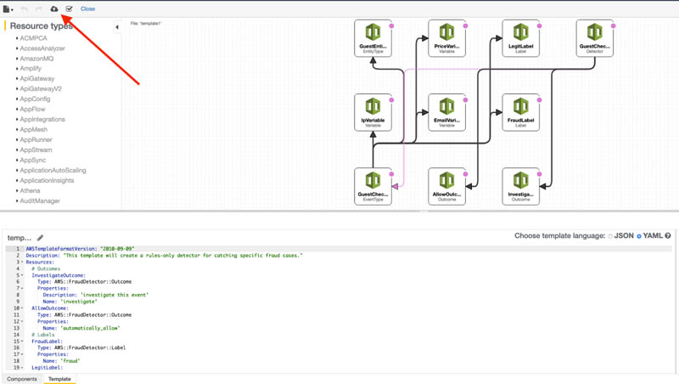Click pink connector dot on InvestigateOutcome node
The image size is (679, 384).
[x=539, y=174]
